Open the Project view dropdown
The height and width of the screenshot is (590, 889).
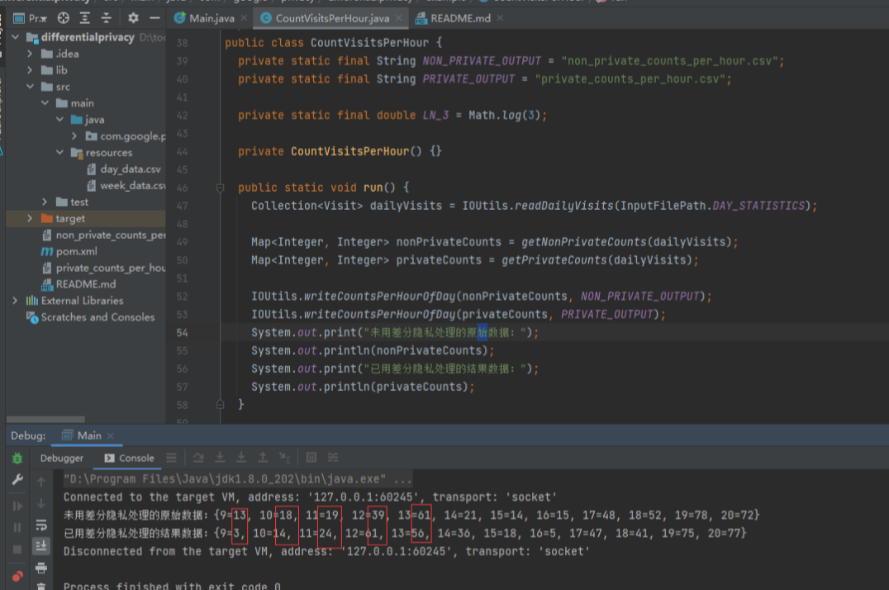31,18
